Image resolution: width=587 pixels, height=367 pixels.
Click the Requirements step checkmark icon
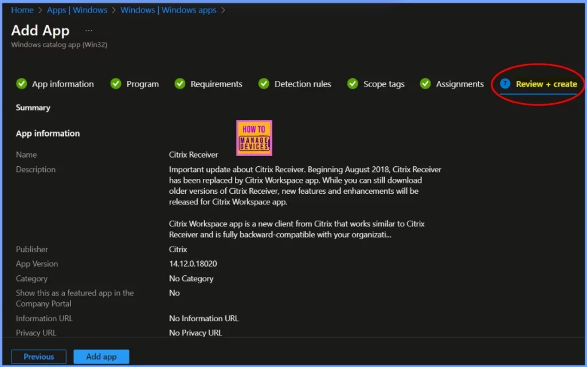[179, 84]
